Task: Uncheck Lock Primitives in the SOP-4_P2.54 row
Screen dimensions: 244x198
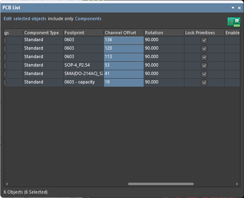Action: (x=204, y=66)
